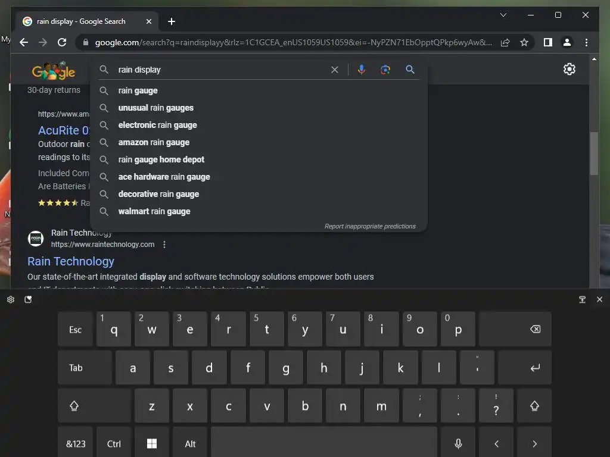This screenshot has width=610, height=457.
Task: Open keyboard emoji/clipboard heart icon
Action: click(x=28, y=299)
